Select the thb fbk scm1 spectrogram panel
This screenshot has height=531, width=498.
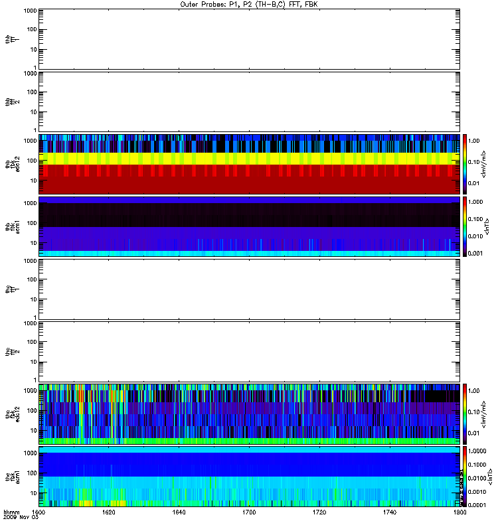[x=250, y=226]
